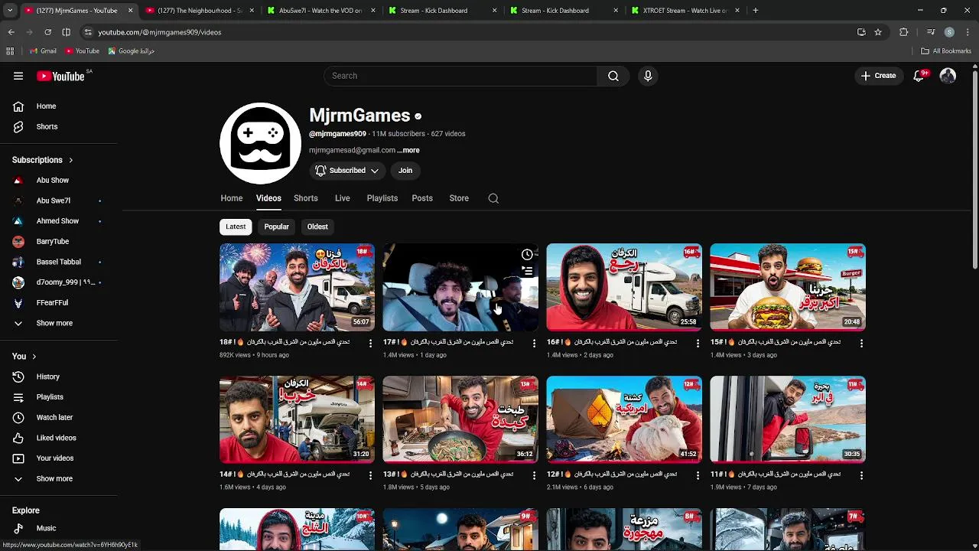Open Liked videos in sidebar
The height and width of the screenshot is (551, 979).
(x=55, y=438)
